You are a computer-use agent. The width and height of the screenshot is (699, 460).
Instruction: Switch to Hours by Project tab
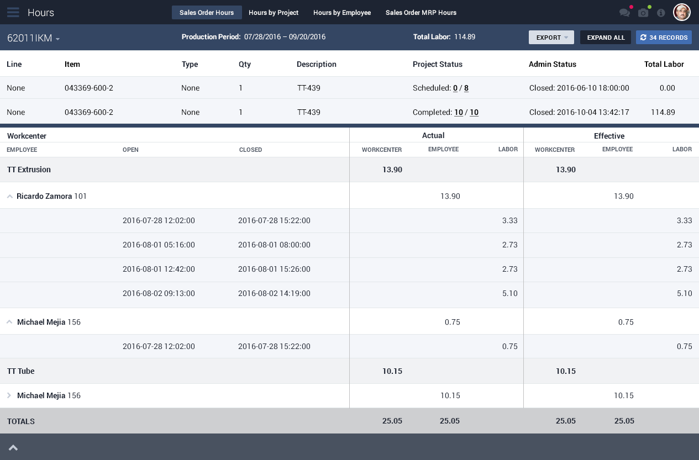point(274,13)
